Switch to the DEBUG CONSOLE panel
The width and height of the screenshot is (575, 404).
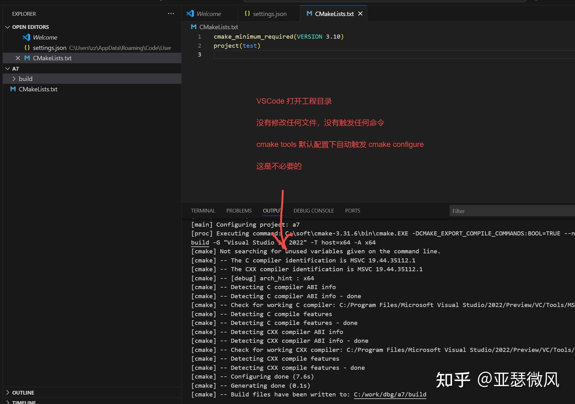pyautogui.click(x=313, y=211)
